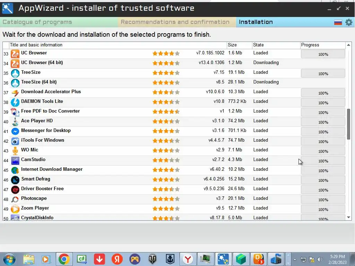Viewport: 355px width, 266px height.
Task: Show hidden tray icons arrow
Action: click(x=295, y=259)
